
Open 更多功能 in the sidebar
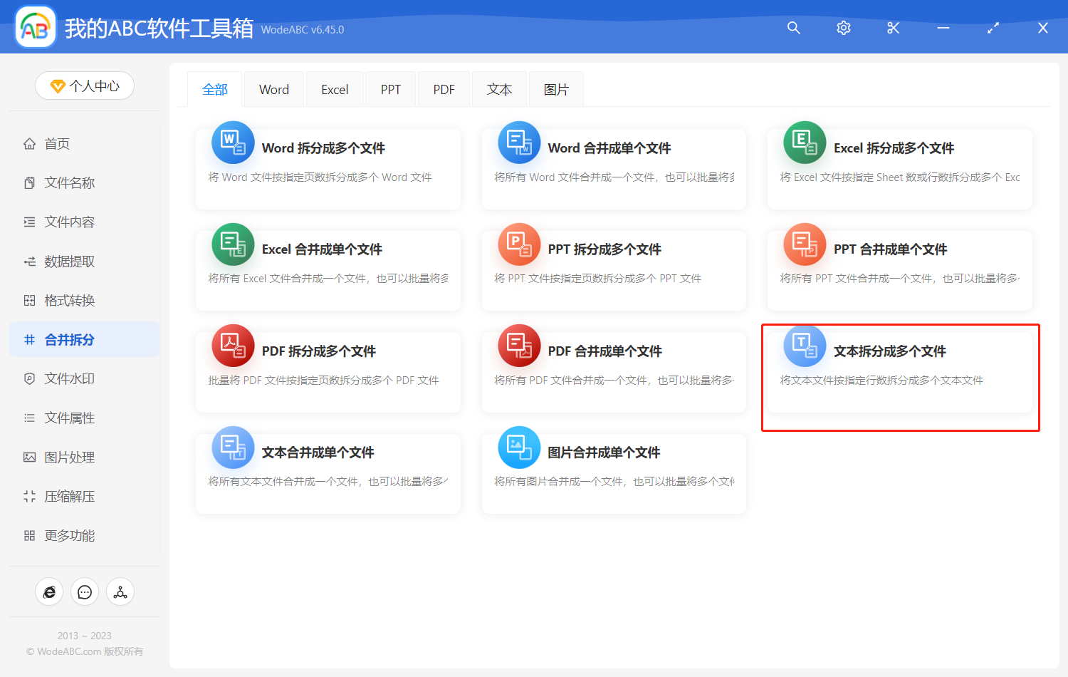pos(69,536)
